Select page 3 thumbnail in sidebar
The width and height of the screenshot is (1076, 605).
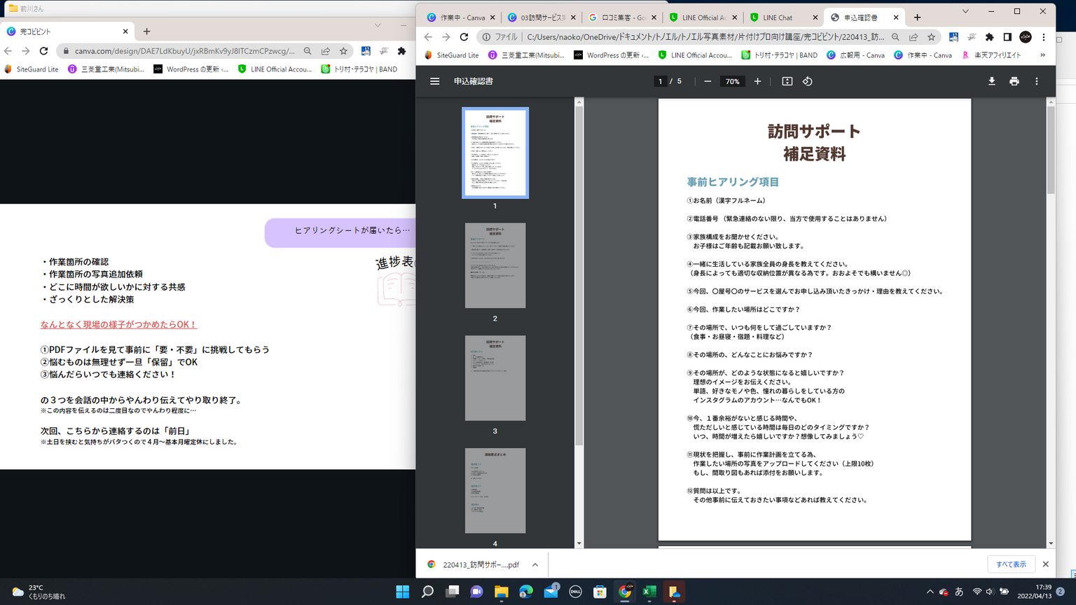(x=495, y=378)
